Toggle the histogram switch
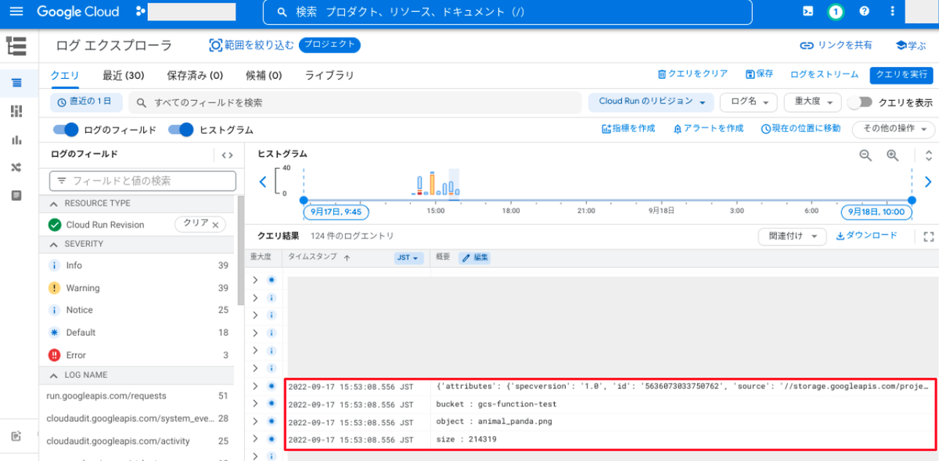 181,130
